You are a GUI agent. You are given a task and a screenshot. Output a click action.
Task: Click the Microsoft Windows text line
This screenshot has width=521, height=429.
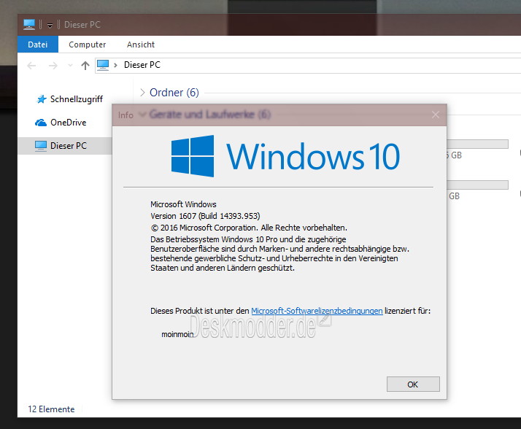[183, 204]
